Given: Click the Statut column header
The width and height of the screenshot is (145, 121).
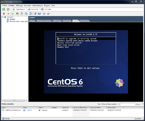Looking at the screenshot, I should coord(45,108).
